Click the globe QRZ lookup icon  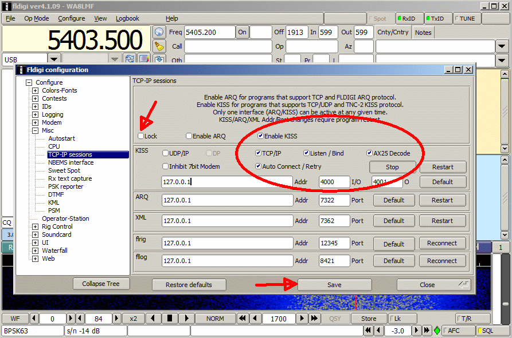click(x=159, y=32)
